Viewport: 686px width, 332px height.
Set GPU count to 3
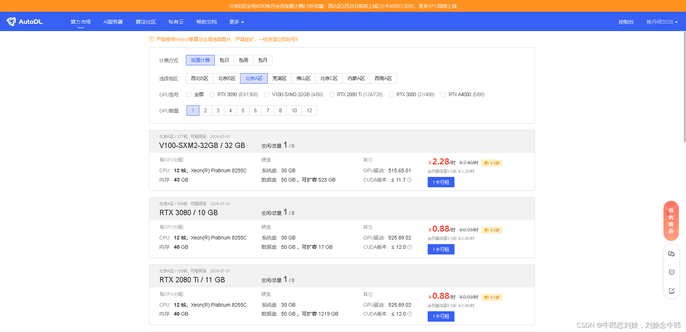pos(218,110)
